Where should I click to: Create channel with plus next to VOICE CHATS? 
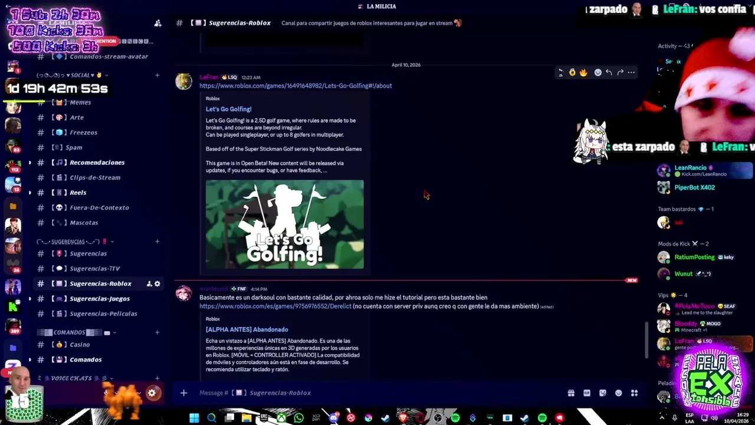pyautogui.click(x=157, y=378)
